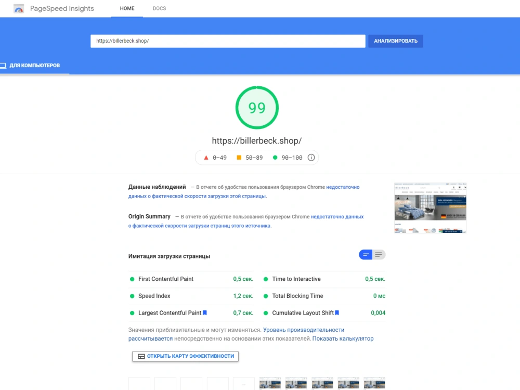
Task: Click the green dot beside Total Blocking Time
Action: pyautogui.click(x=266, y=296)
